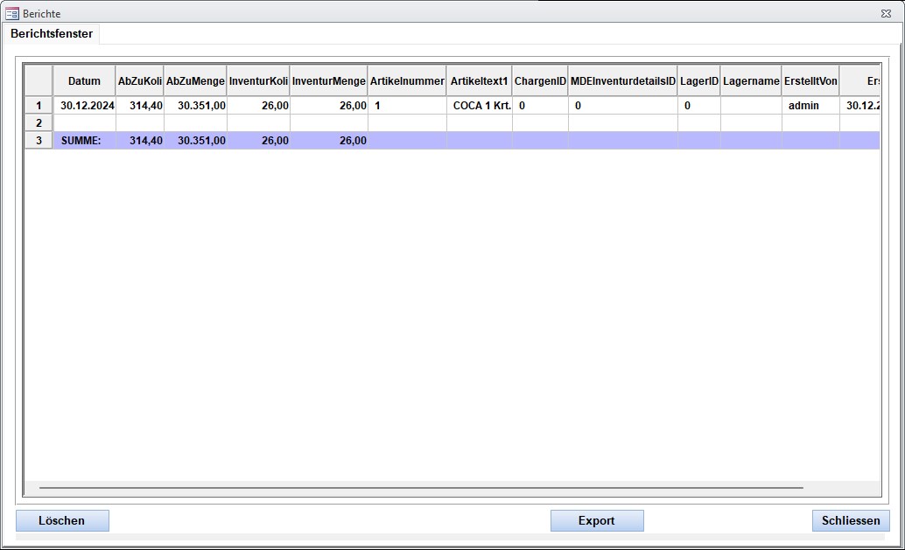Select the Datum column header

click(x=84, y=80)
